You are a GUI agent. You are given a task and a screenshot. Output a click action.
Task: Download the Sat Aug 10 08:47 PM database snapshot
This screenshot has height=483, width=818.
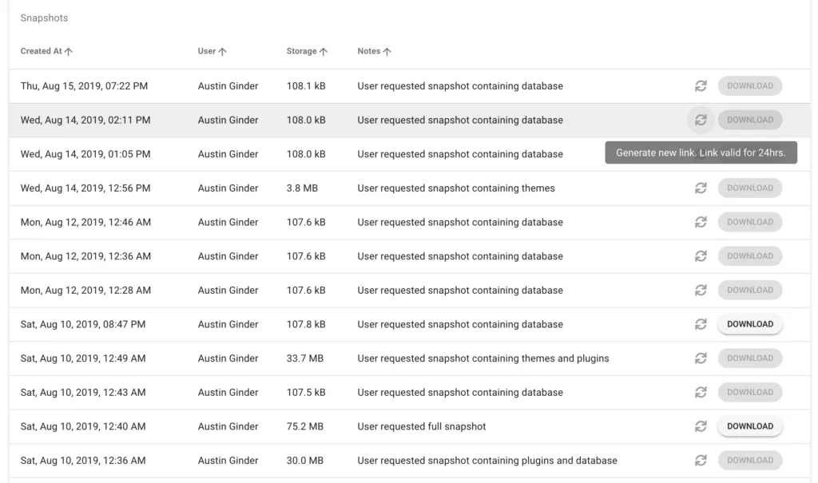tap(749, 324)
